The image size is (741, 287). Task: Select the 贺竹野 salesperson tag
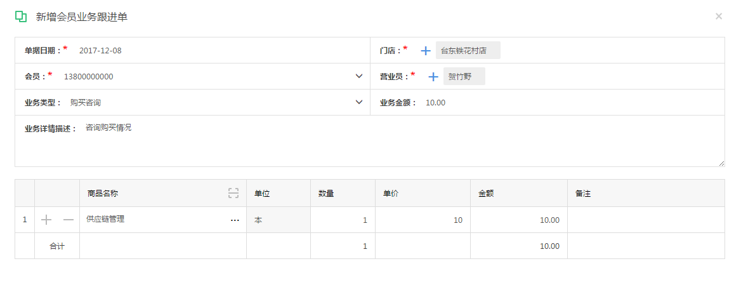[464, 77]
